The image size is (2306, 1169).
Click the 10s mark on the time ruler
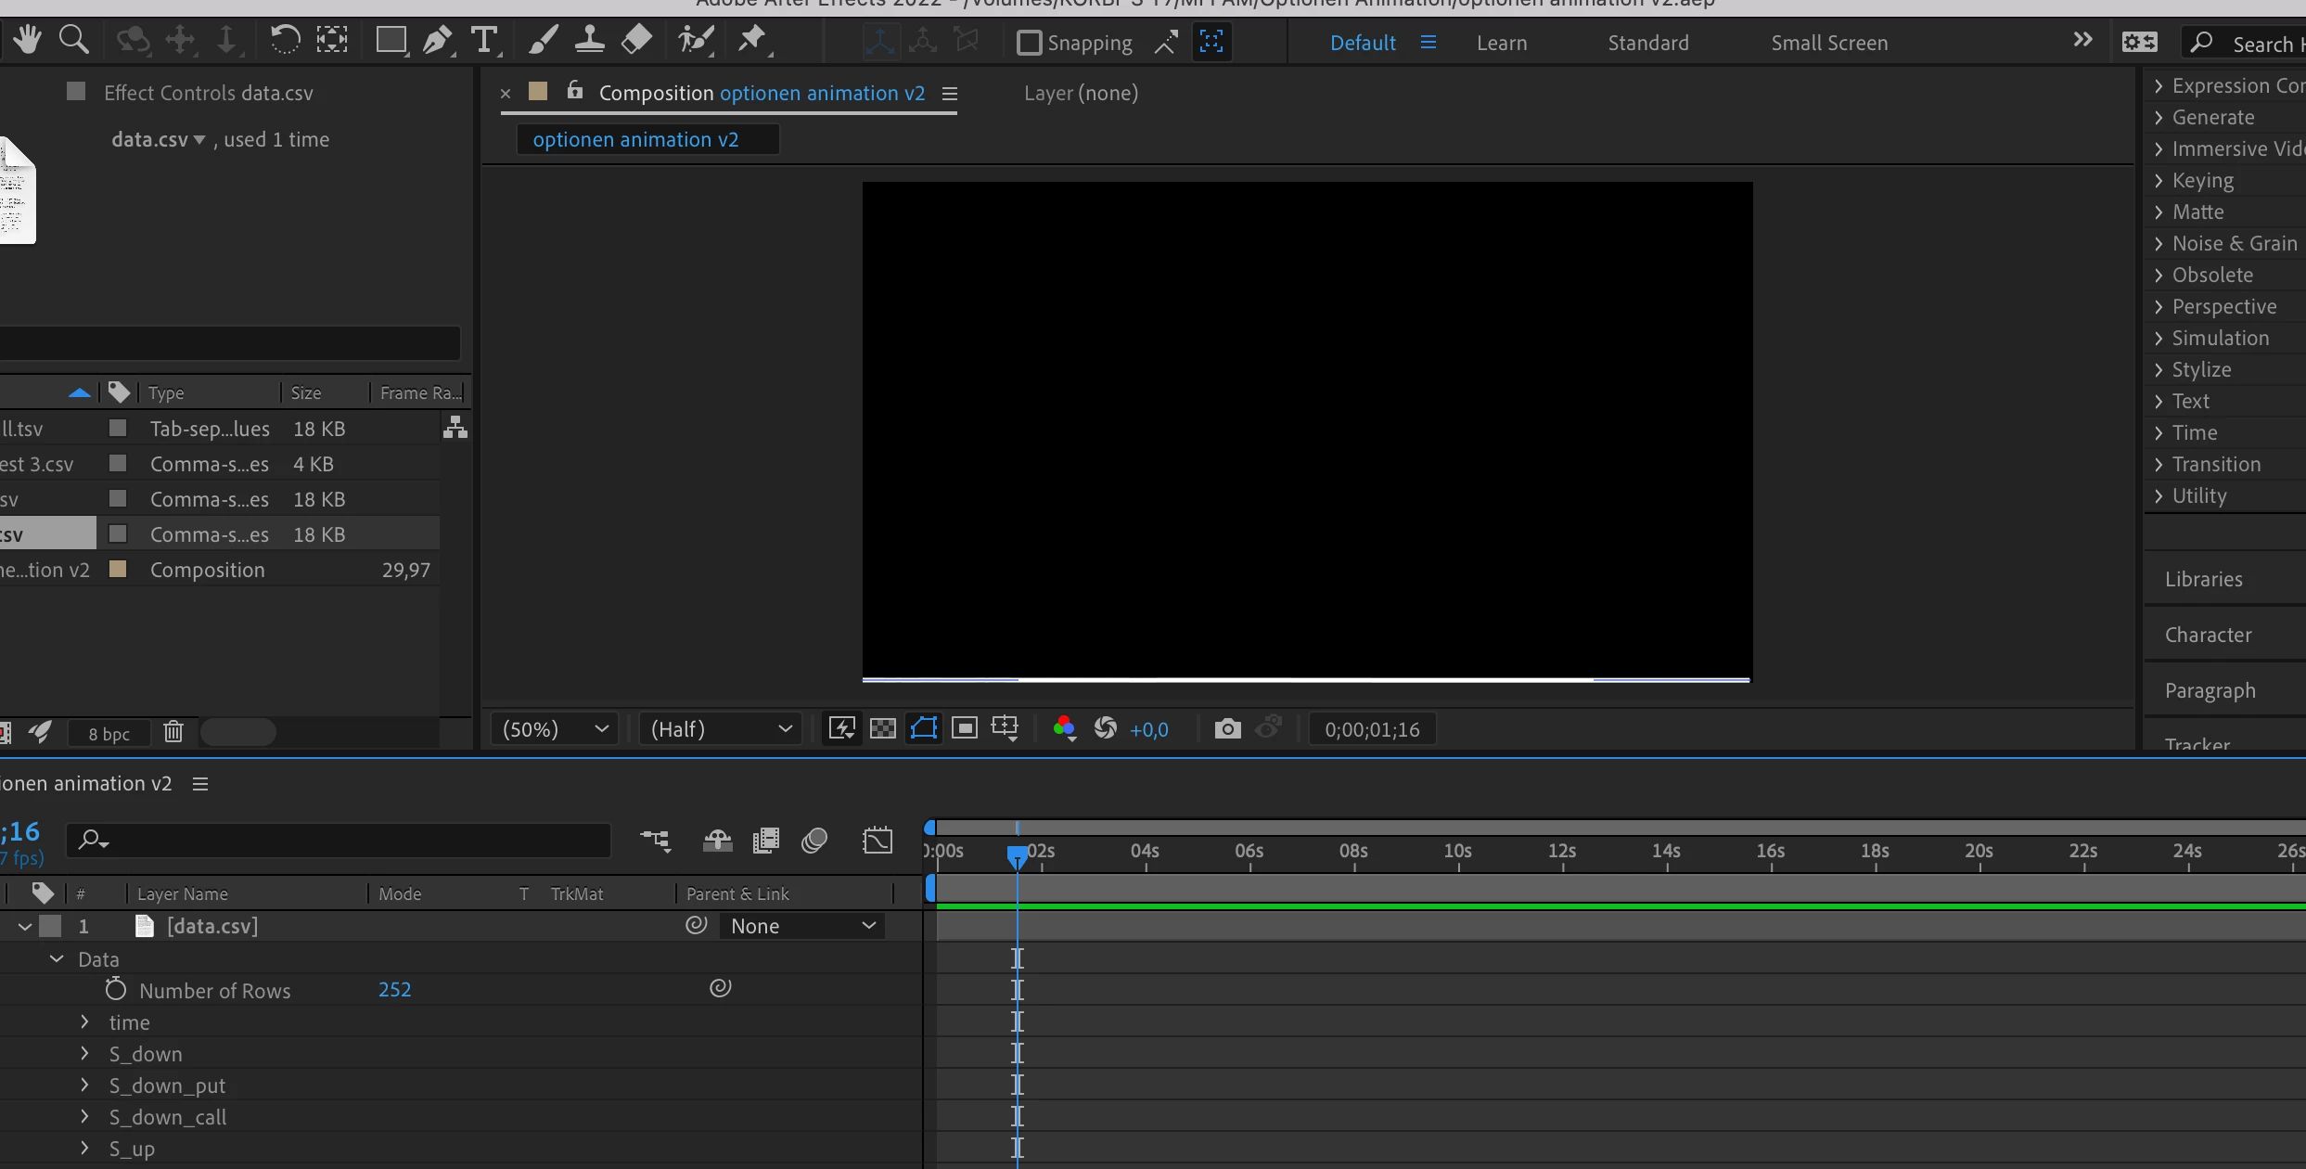[1458, 852]
